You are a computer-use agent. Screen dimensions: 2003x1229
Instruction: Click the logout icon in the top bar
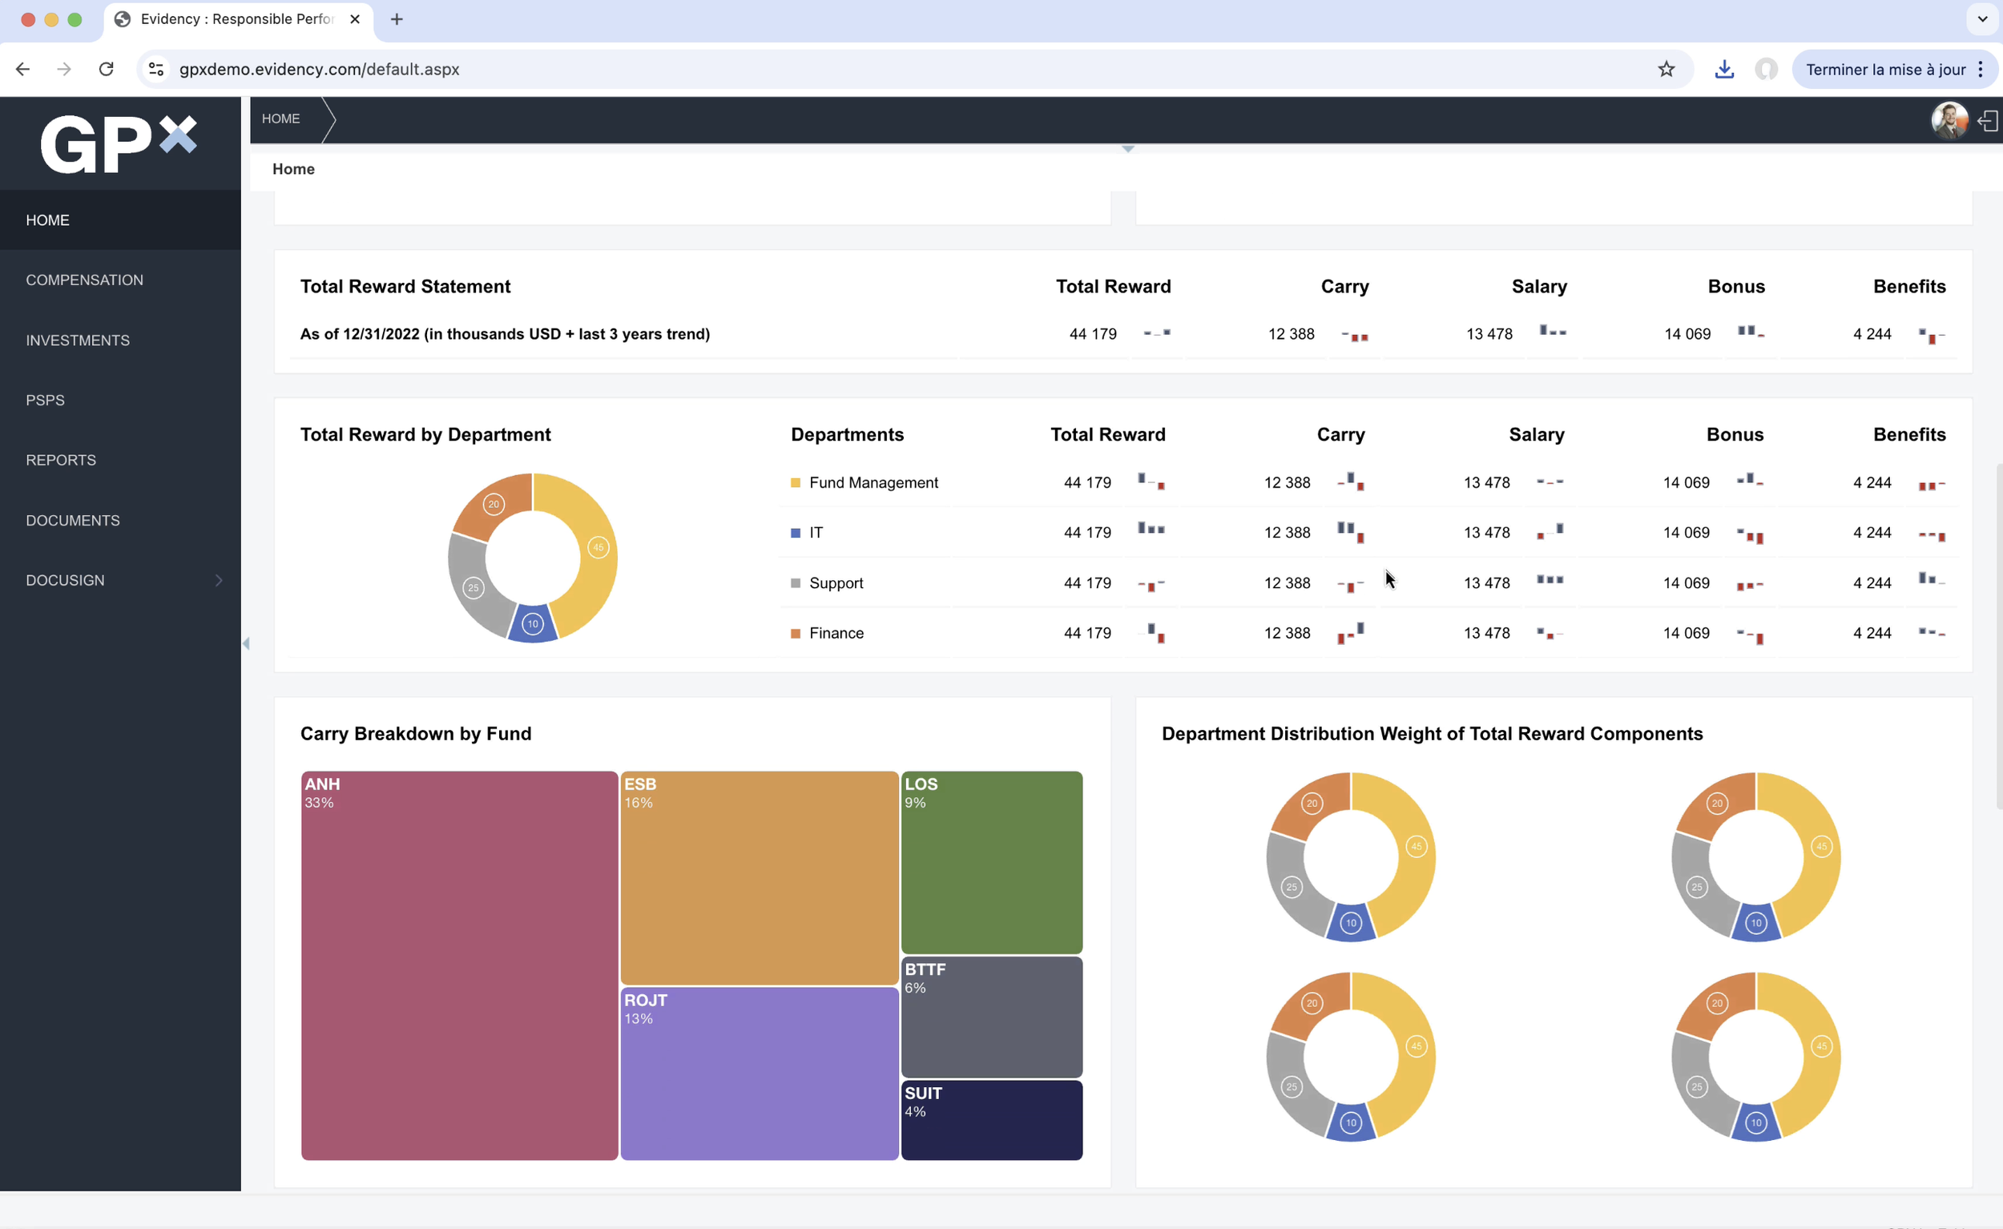1989,121
